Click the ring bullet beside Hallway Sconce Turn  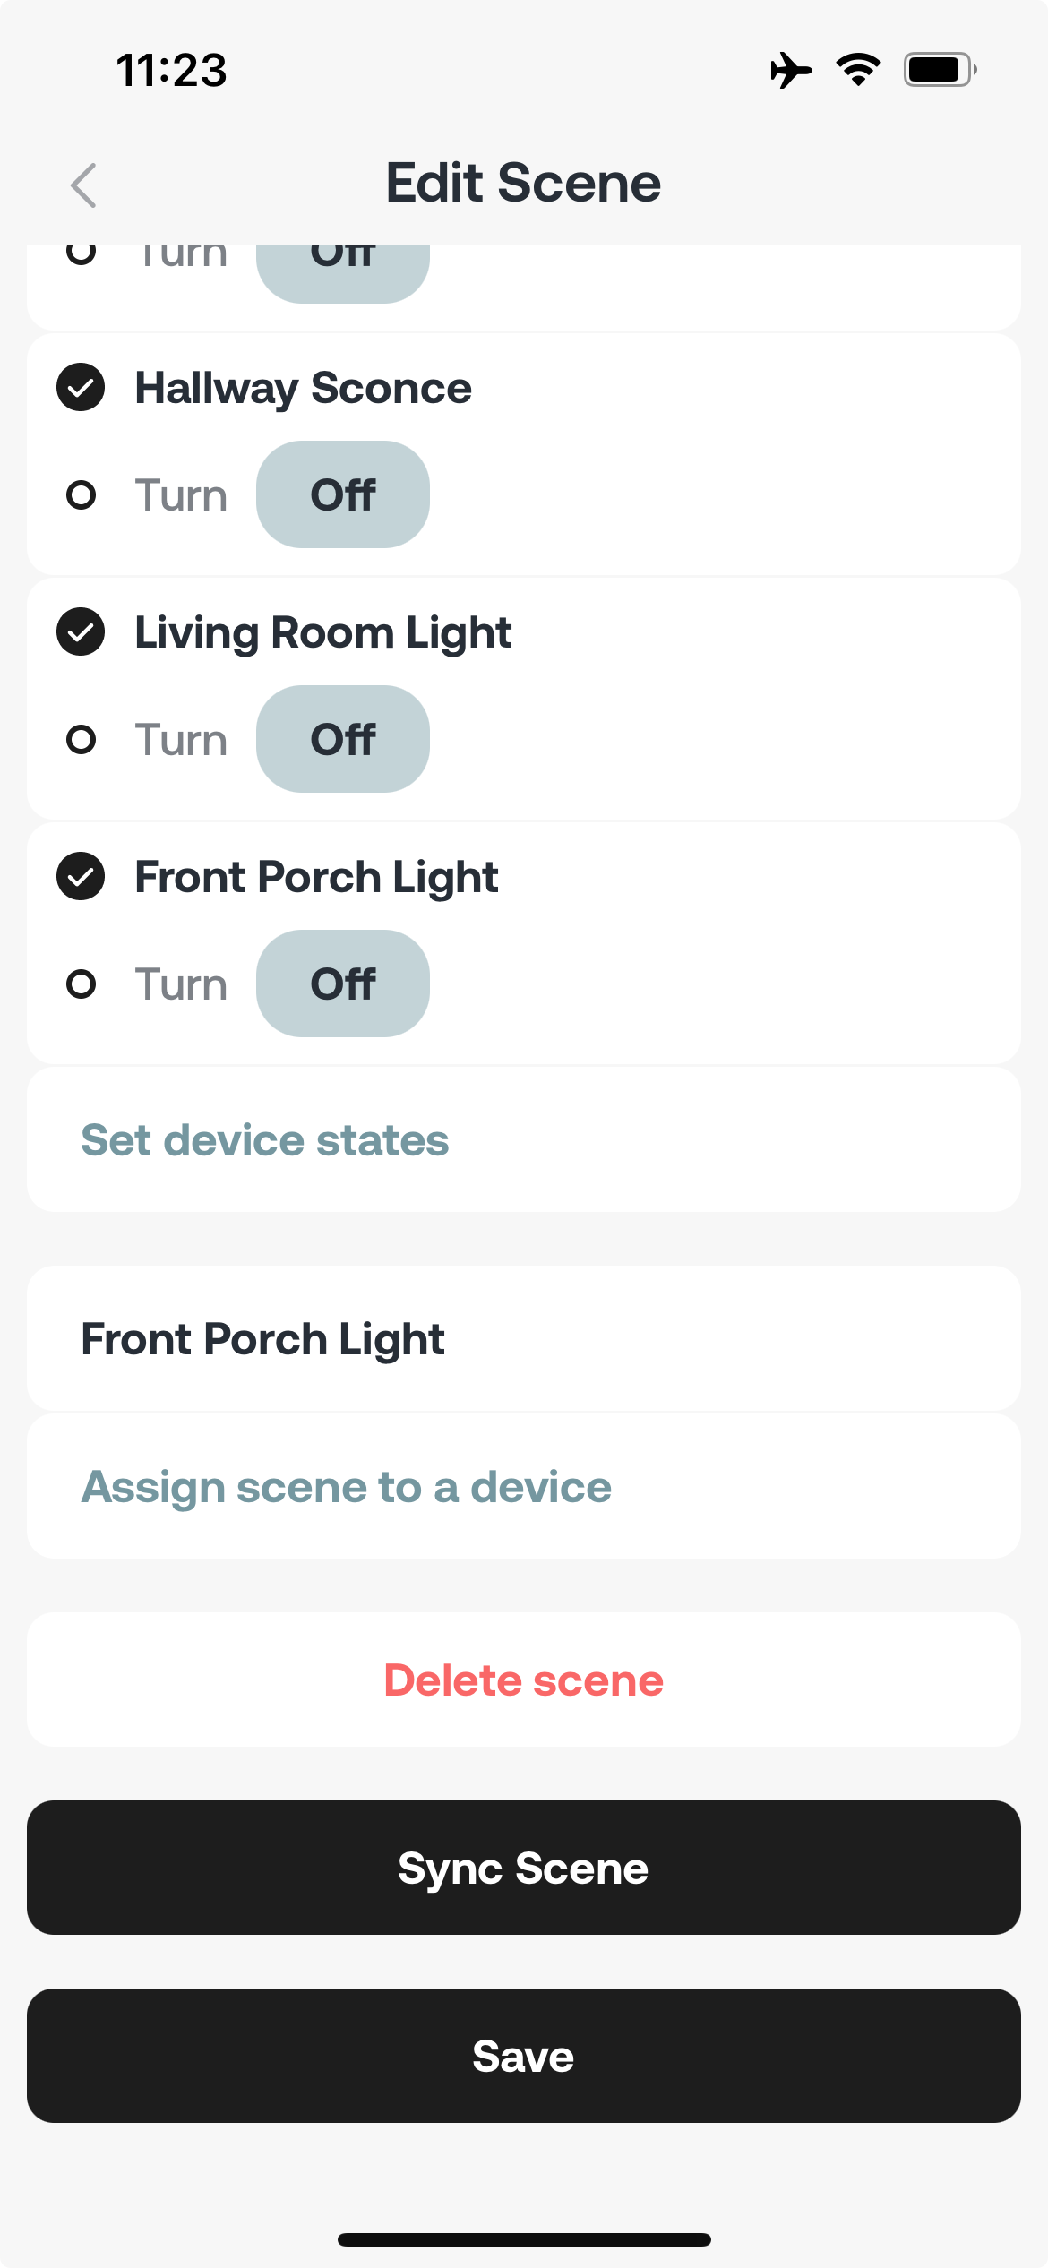[81, 494]
